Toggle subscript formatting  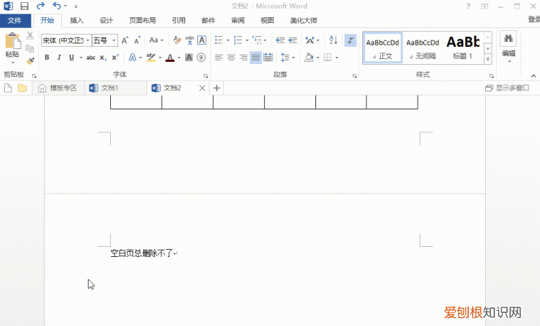pyautogui.click(x=103, y=58)
